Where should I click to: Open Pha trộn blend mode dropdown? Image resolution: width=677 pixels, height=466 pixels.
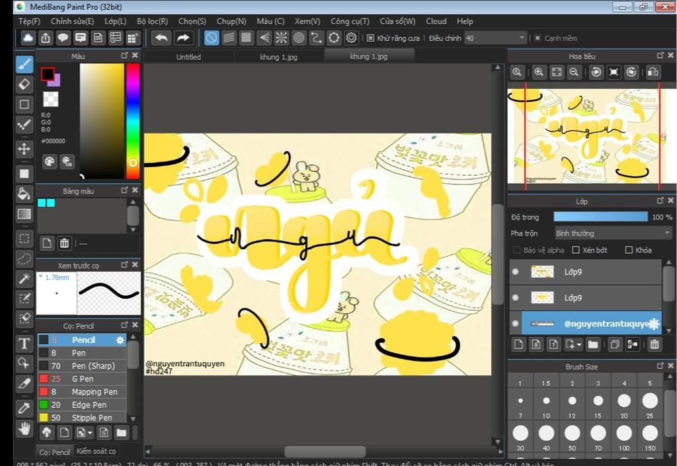[x=613, y=233]
